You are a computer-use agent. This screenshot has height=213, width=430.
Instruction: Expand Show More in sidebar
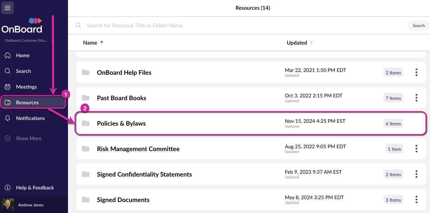28,138
